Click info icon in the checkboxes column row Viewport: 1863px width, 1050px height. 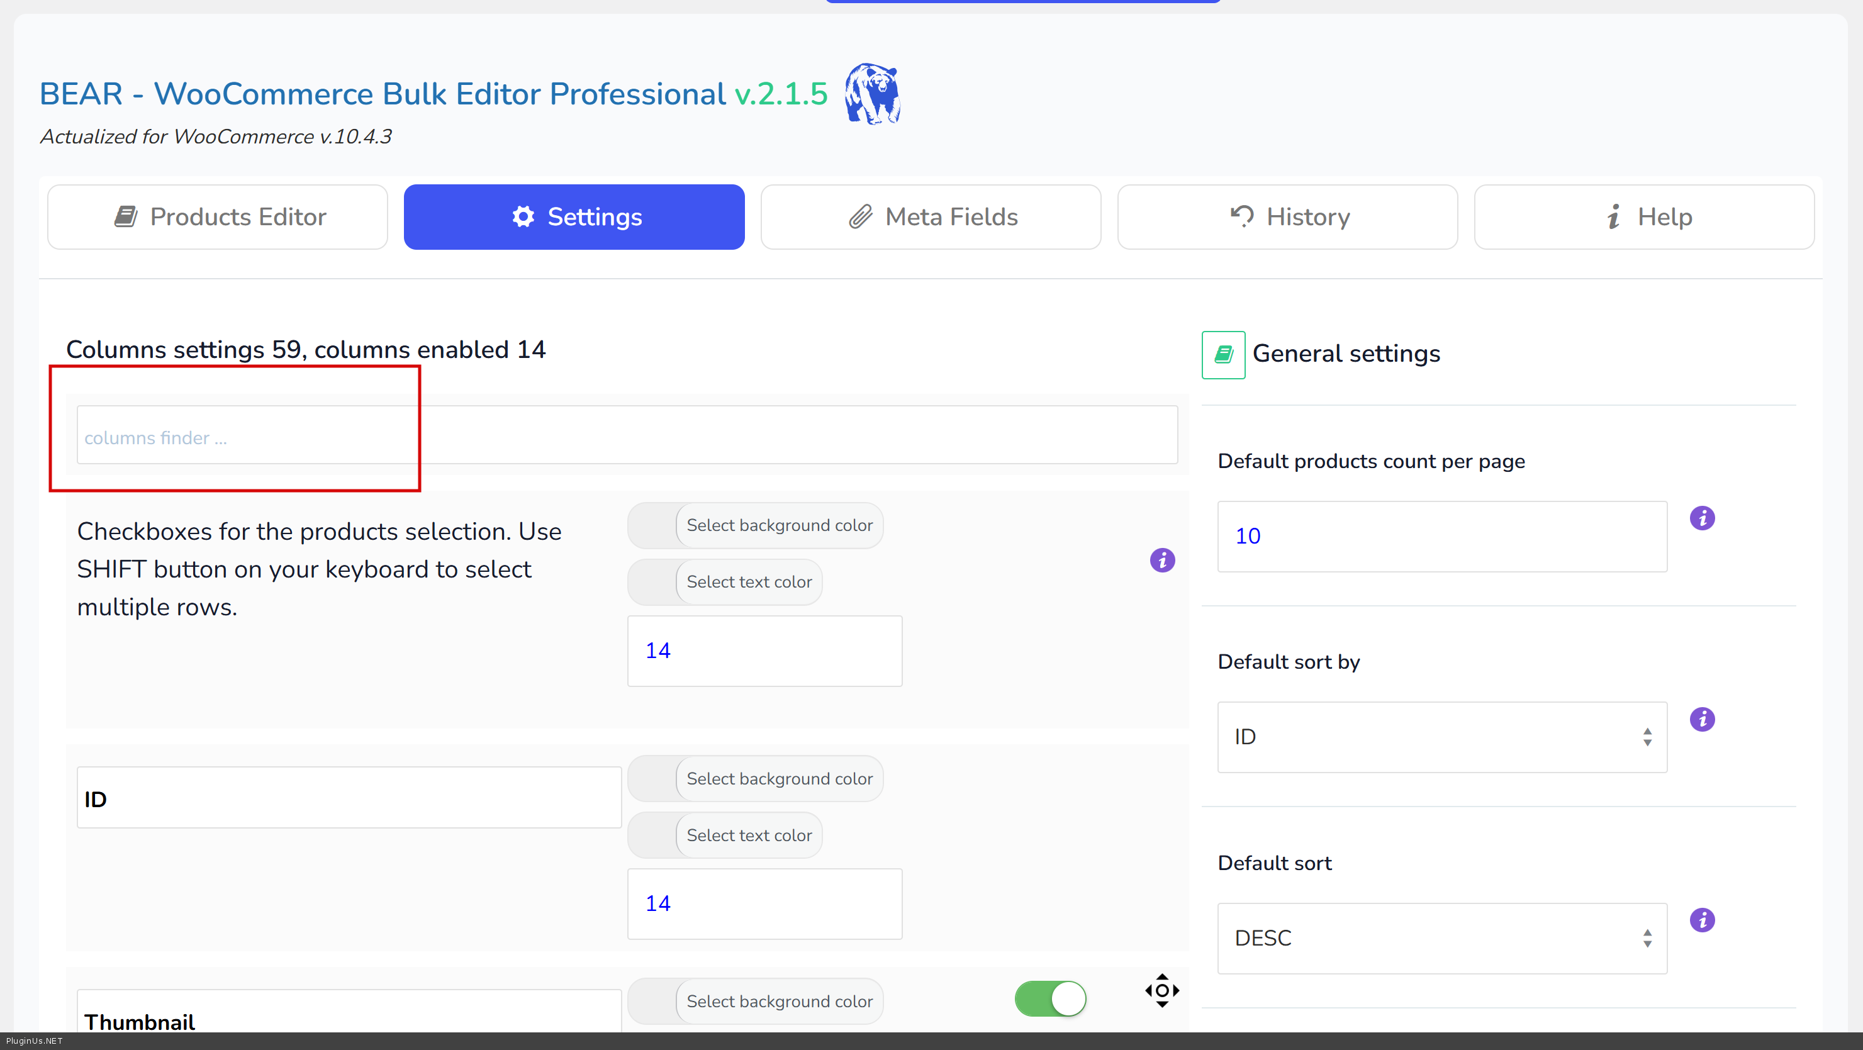[x=1162, y=561]
